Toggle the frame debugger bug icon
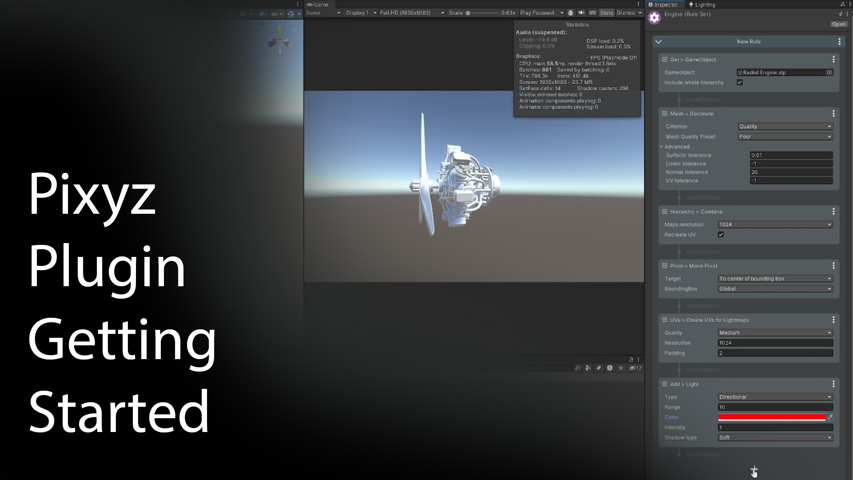 point(571,13)
